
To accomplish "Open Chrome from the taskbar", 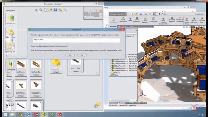I will (20, 114).
